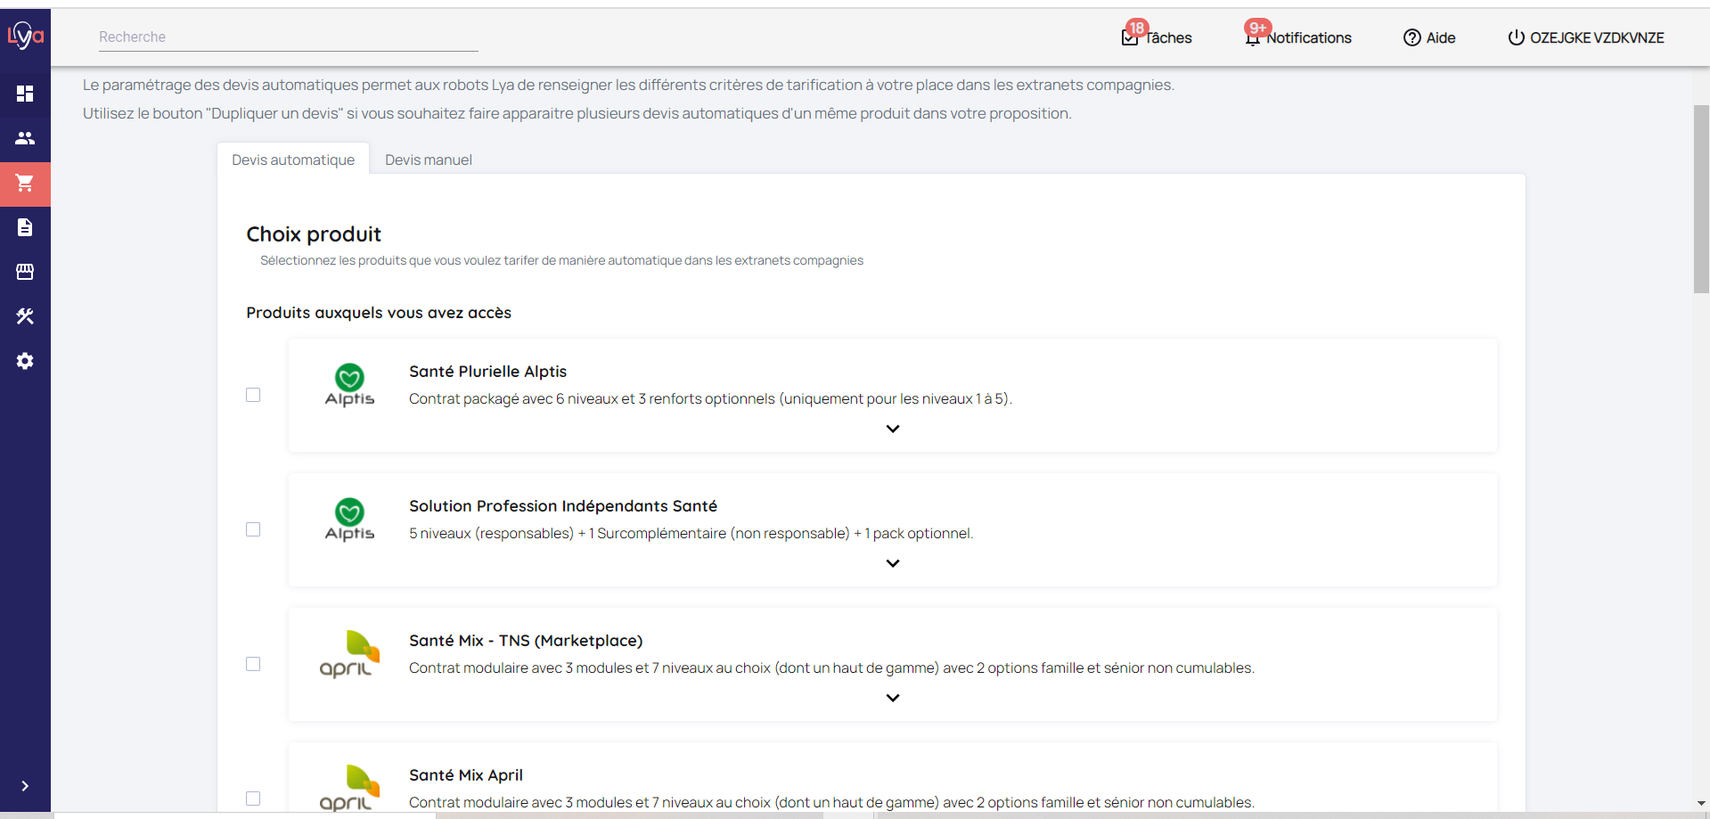
Task: Select the Devis automatique tab
Action: point(293,160)
